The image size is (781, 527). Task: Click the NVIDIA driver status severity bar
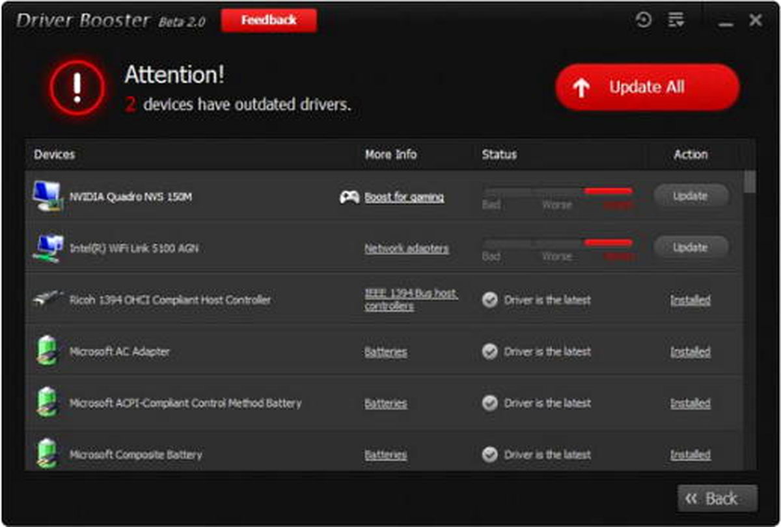pyautogui.click(x=558, y=191)
